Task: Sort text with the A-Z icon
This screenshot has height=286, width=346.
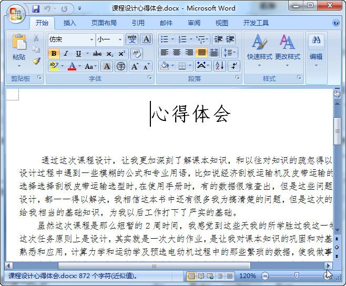Action: pyautogui.click(x=220, y=66)
